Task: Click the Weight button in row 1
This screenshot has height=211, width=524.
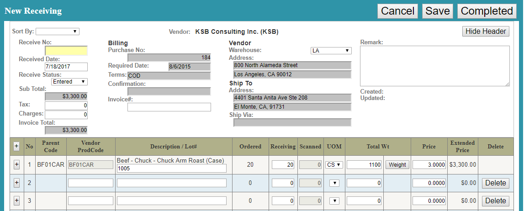Action: coord(397,164)
